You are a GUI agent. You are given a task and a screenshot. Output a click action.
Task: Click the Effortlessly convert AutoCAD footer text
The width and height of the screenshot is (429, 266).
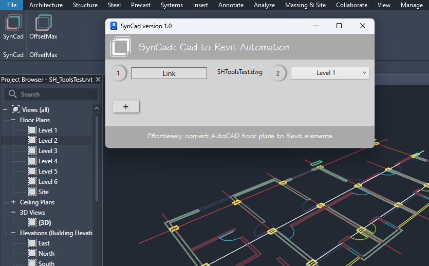click(x=239, y=136)
